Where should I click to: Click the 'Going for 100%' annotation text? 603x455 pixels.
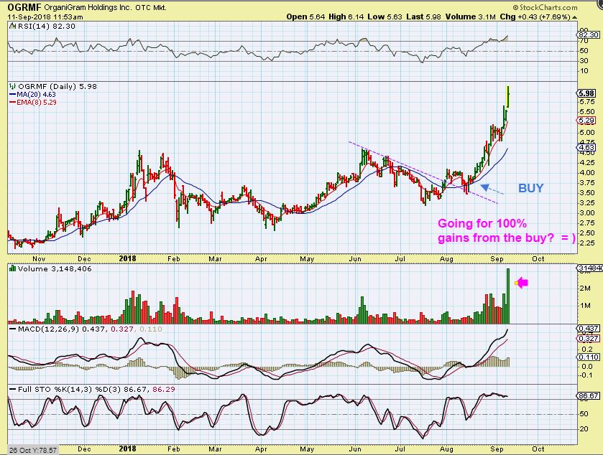pyautogui.click(x=482, y=223)
